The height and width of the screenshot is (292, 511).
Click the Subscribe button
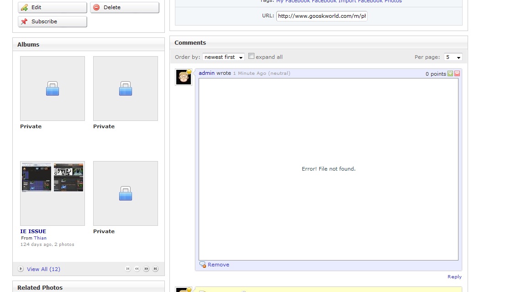click(52, 21)
